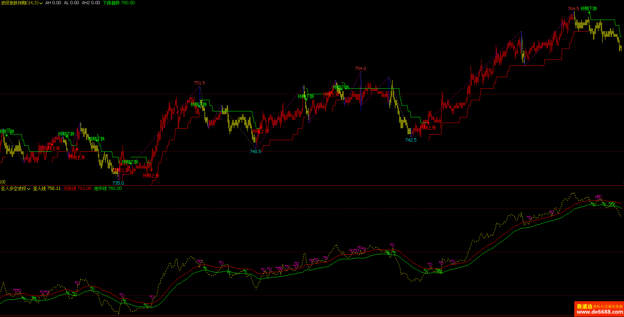Viewport: 624px width, 317px height.
Task: Click the 740.5 low price label
Action: [255, 152]
